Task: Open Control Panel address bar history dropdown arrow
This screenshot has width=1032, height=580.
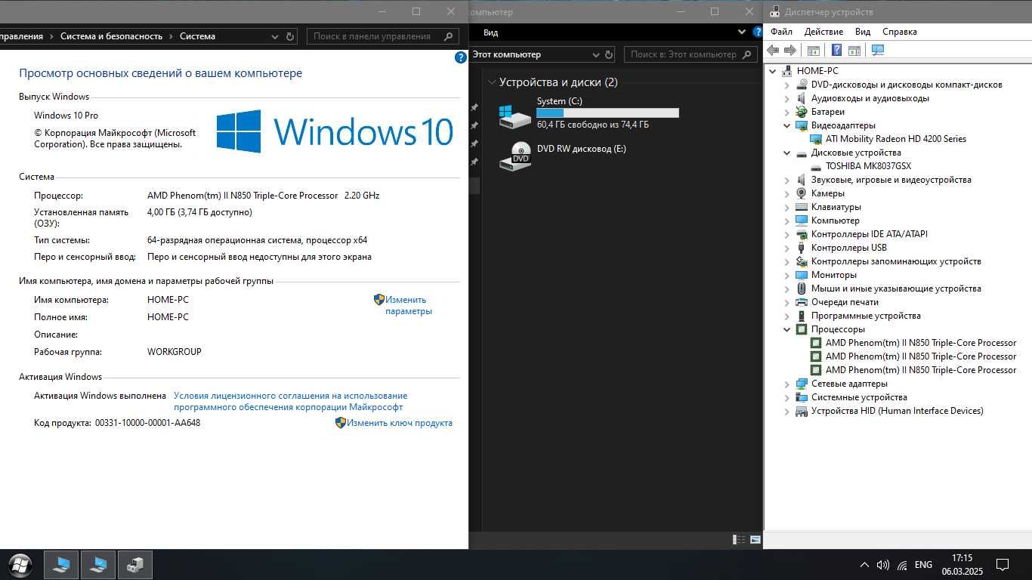Action: point(275,36)
